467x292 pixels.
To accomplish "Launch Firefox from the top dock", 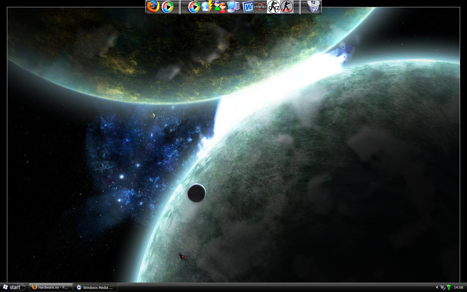I will pos(153,7).
